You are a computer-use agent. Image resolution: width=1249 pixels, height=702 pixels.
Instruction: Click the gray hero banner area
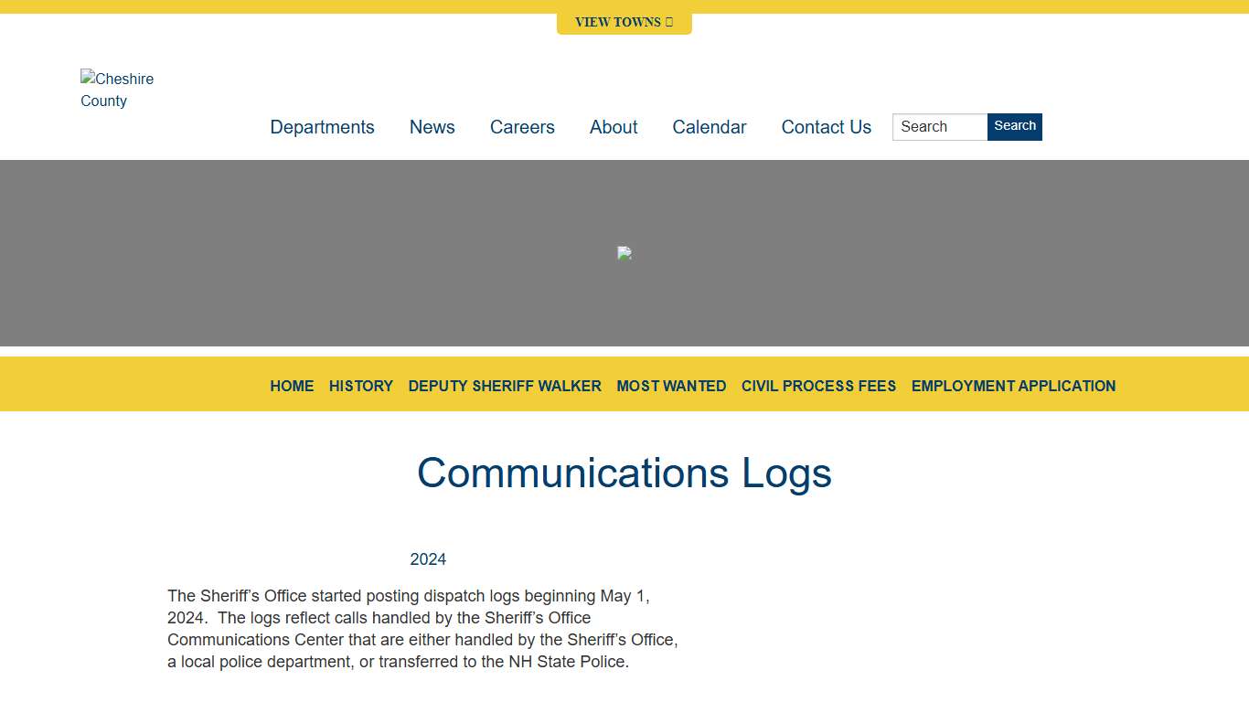pyautogui.click(x=274, y=253)
